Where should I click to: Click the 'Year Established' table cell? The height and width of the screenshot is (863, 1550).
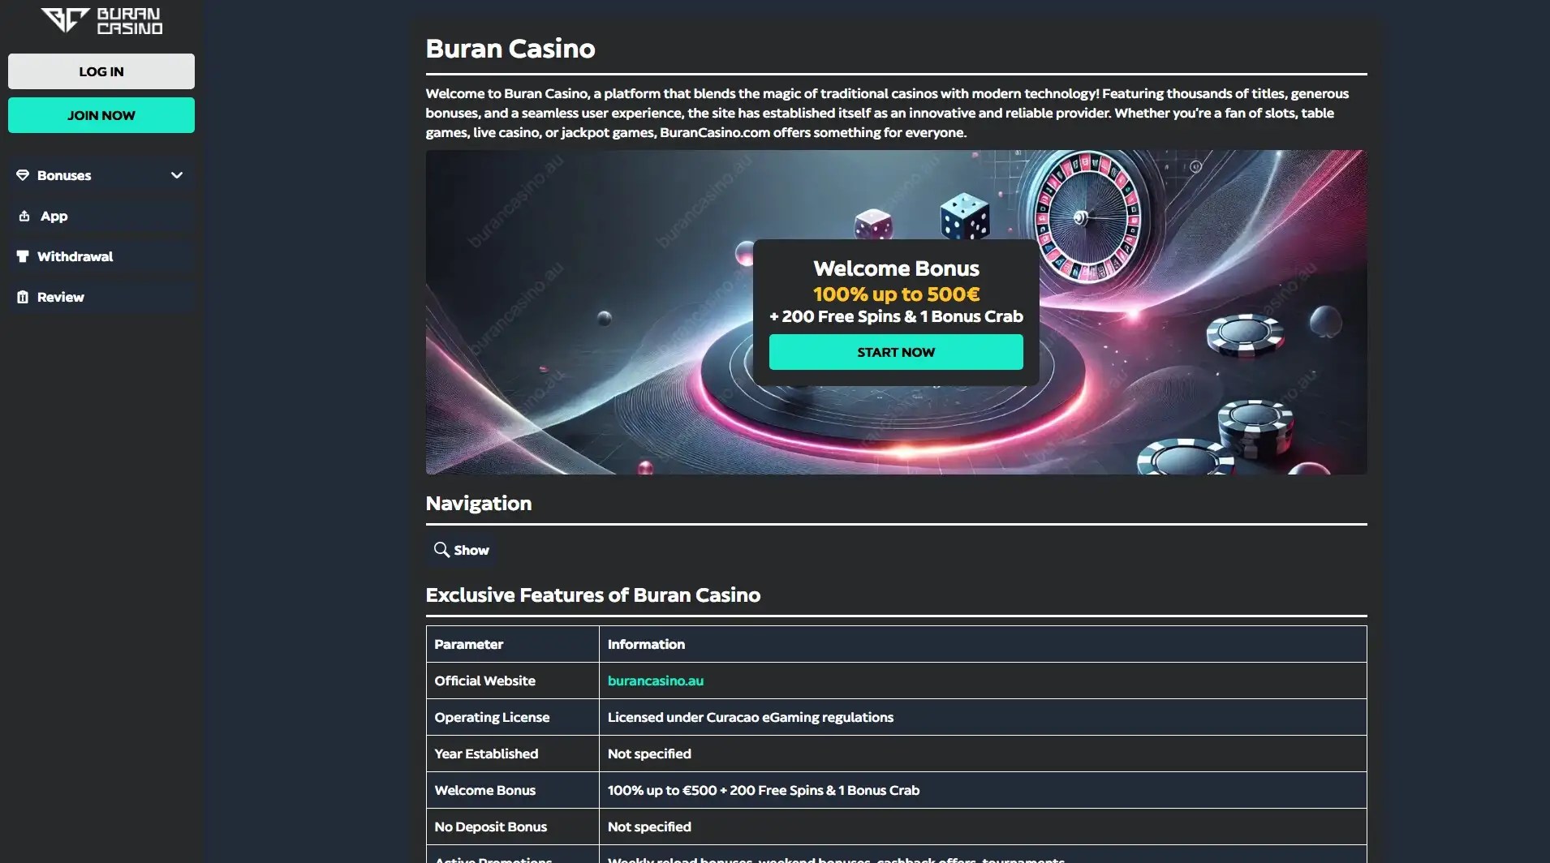(x=513, y=754)
